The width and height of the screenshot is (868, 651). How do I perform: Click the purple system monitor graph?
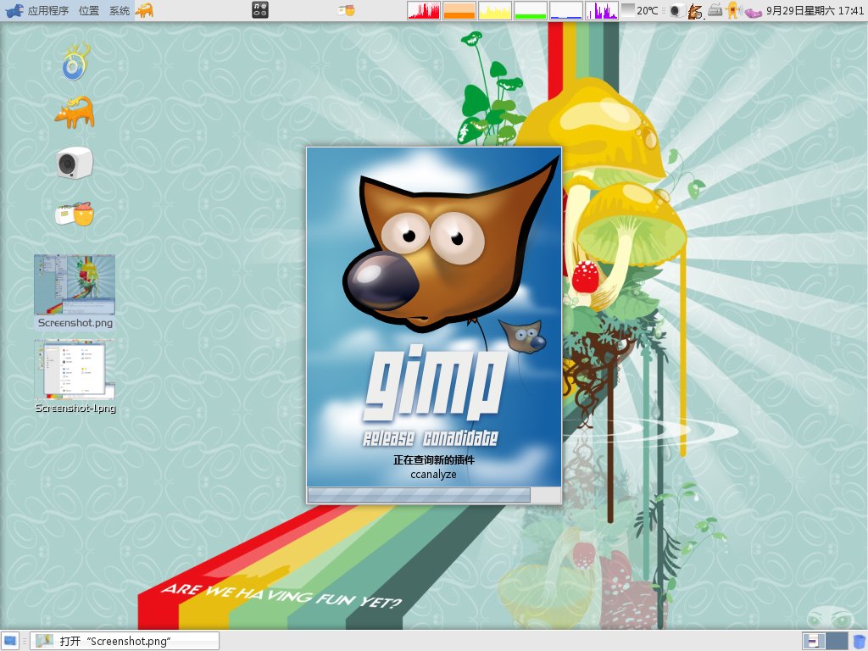click(601, 10)
